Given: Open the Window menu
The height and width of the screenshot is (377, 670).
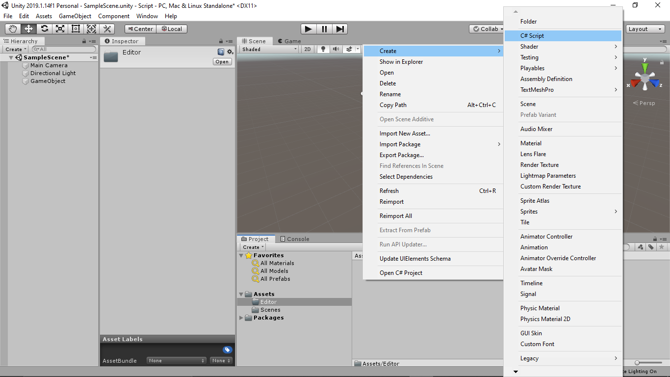Looking at the screenshot, I should 147,16.
